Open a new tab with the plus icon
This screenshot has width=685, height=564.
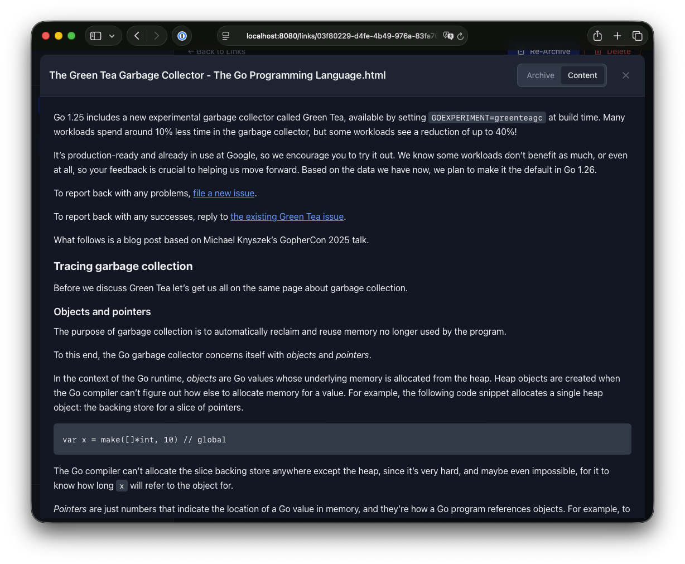pyautogui.click(x=618, y=36)
